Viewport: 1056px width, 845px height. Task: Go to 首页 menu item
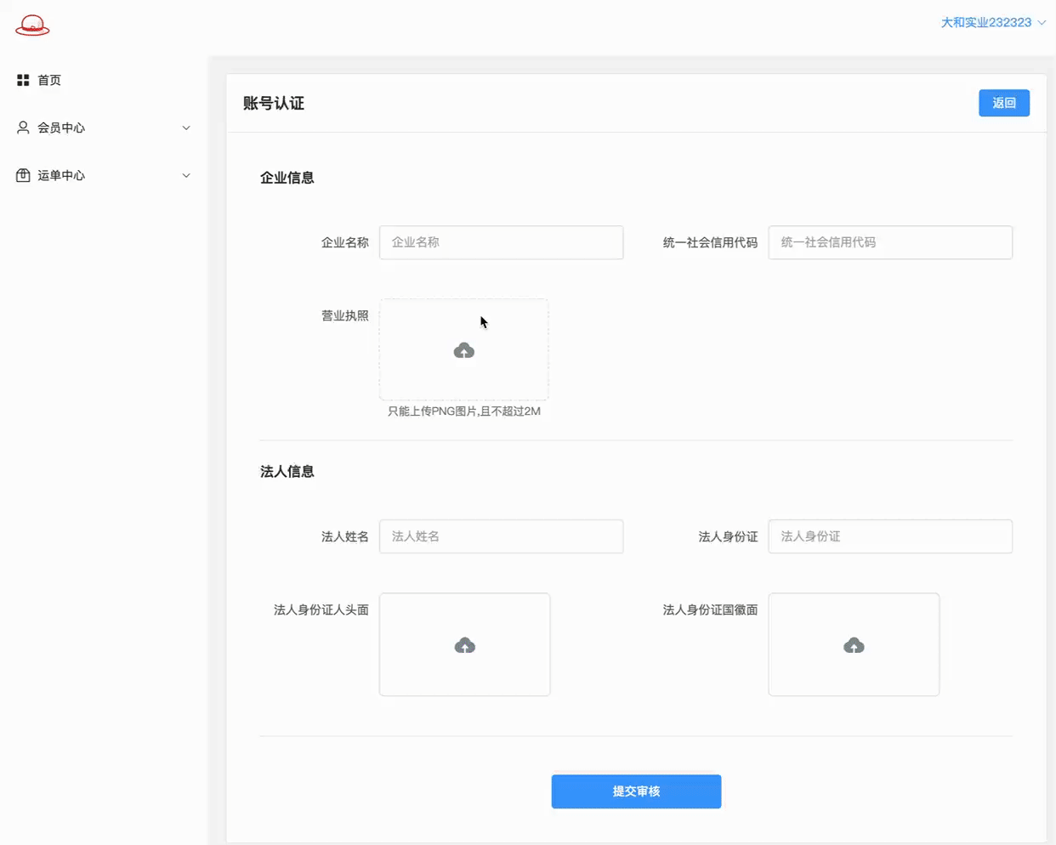(x=49, y=80)
